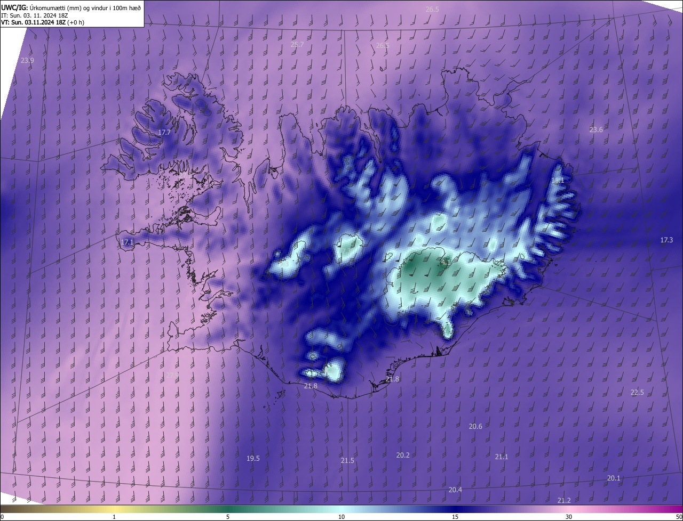This screenshot has width=683, height=521.
Task: Click the 5 tick on the color scale
Action: tap(228, 517)
